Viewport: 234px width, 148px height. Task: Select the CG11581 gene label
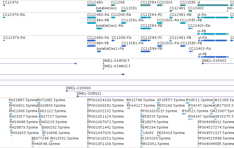tap(129, 8)
